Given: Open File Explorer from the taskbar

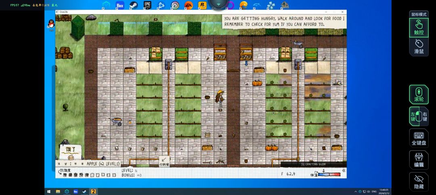Looking at the screenshot, I should click(x=58, y=191).
